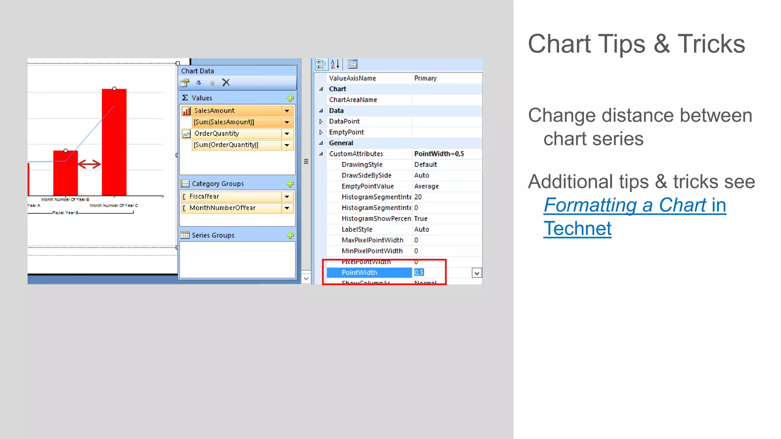Expand the EmptyPoint property
This screenshot has width=781, height=439.
coord(321,132)
